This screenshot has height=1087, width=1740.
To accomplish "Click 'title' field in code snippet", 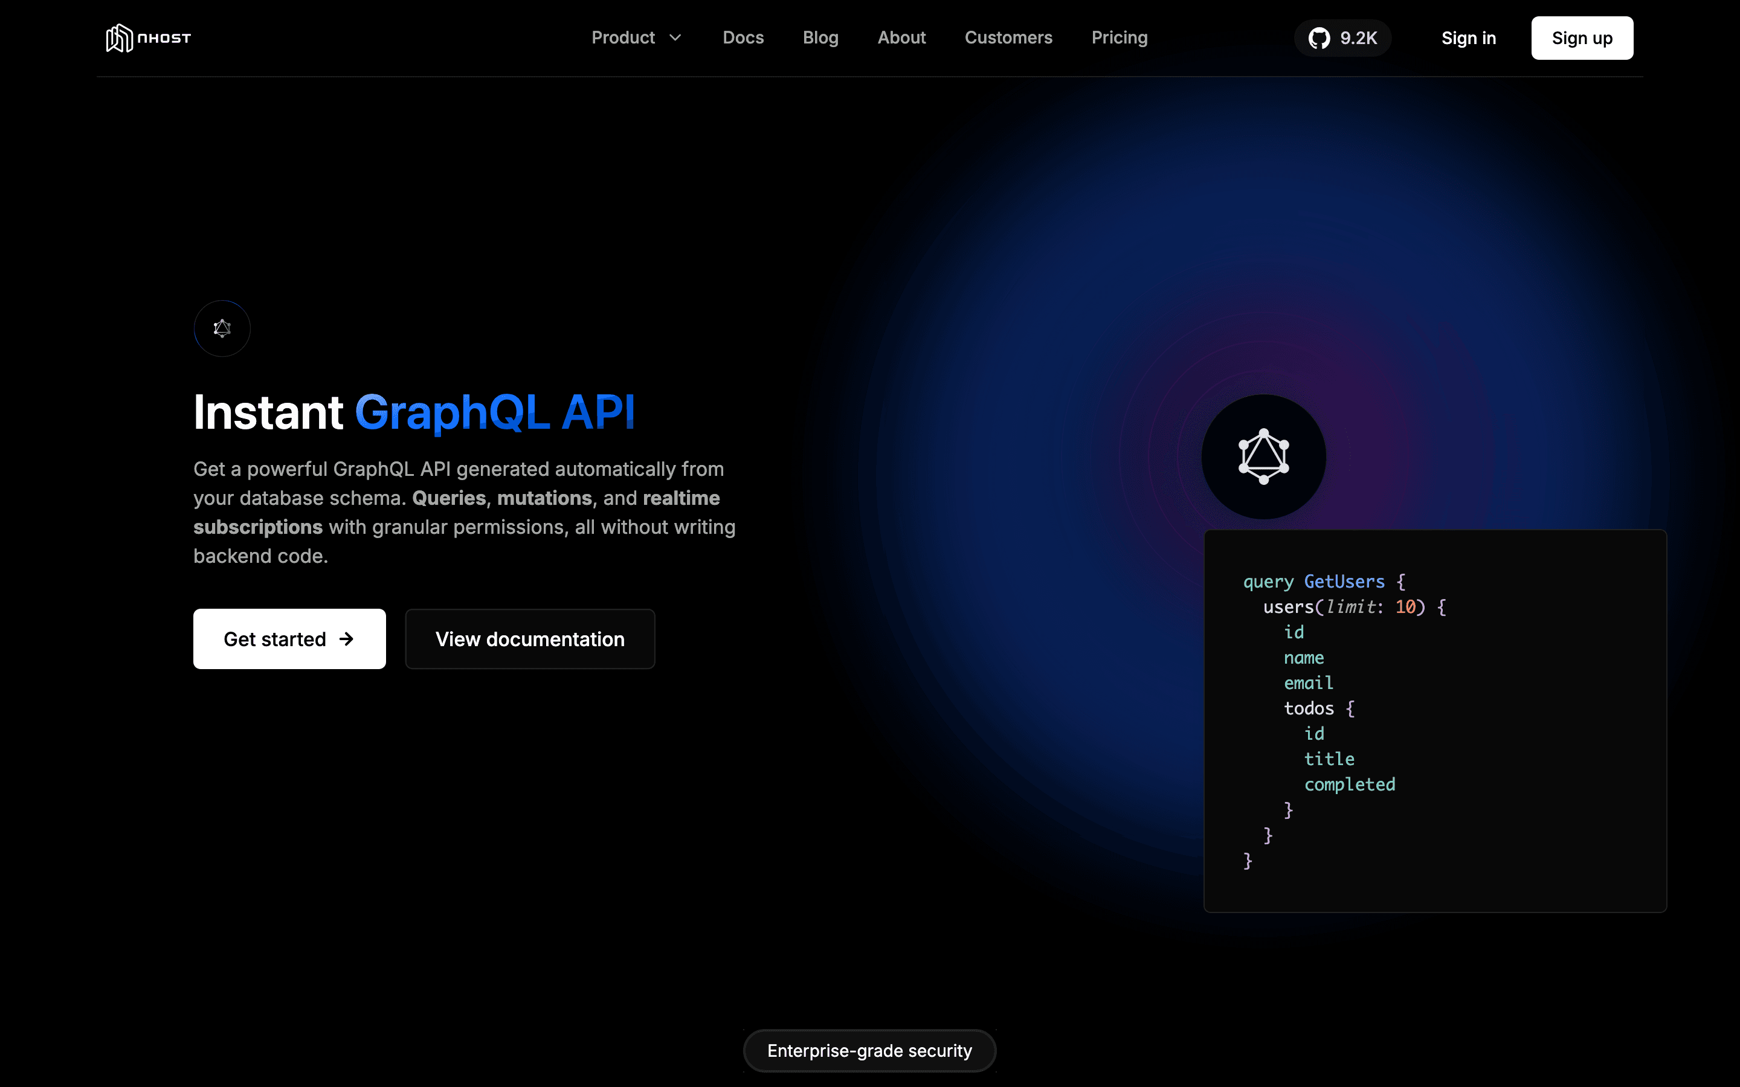I will (1329, 759).
